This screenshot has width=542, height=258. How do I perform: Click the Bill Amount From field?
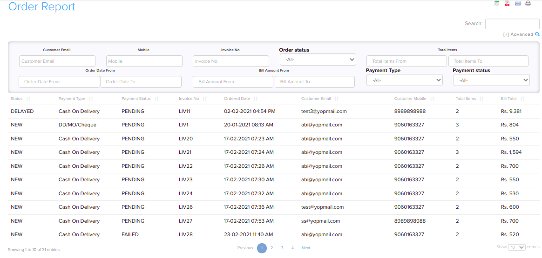(233, 82)
